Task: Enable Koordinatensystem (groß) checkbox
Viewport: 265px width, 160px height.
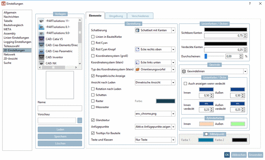Action: (x=93, y=56)
